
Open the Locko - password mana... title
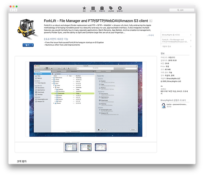pyautogui.click(x=177, y=104)
